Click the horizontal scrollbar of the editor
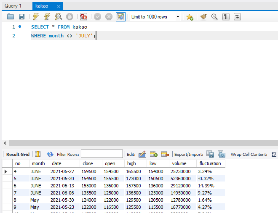This screenshot has height=213, width=278. pyautogui.click(x=143, y=143)
